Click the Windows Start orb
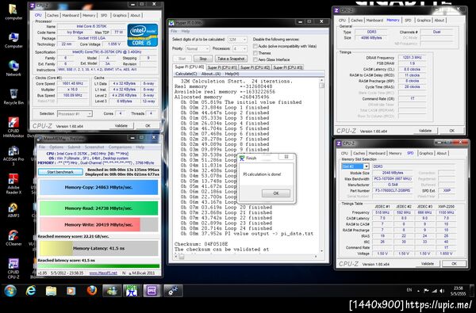 coord(10,291)
